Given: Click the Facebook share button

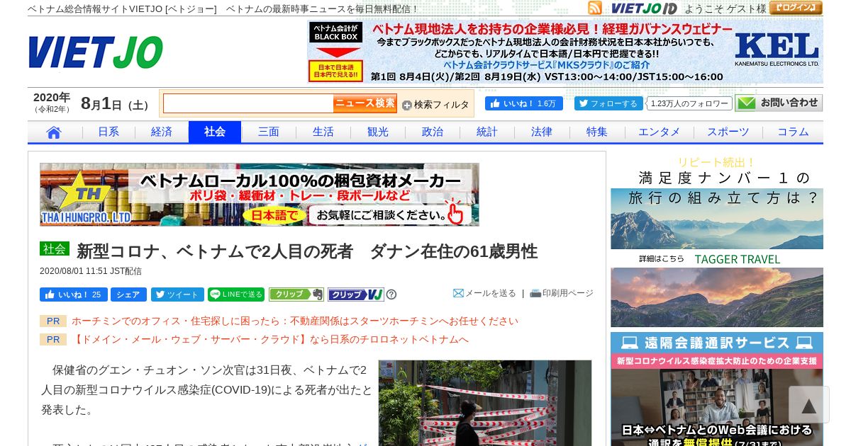Looking at the screenshot, I should pos(128,295).
